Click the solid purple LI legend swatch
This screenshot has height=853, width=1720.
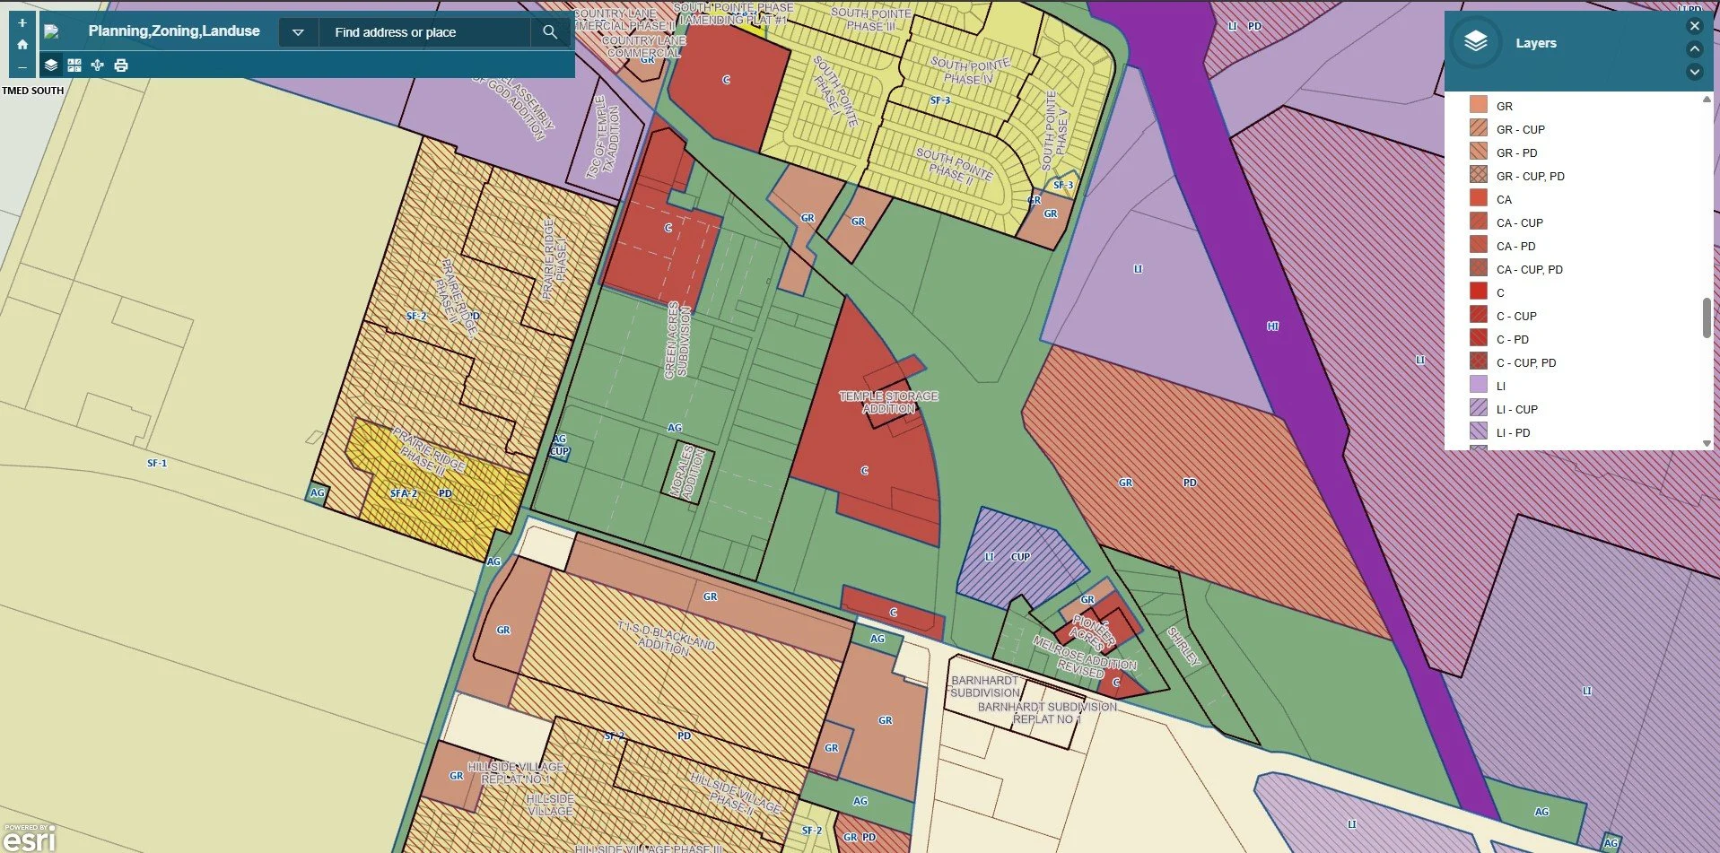pyautogui.click(x=1479, y=385)
